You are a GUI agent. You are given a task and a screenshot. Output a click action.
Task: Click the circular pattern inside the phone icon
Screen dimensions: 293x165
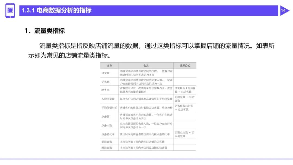[x=10, y=10]
